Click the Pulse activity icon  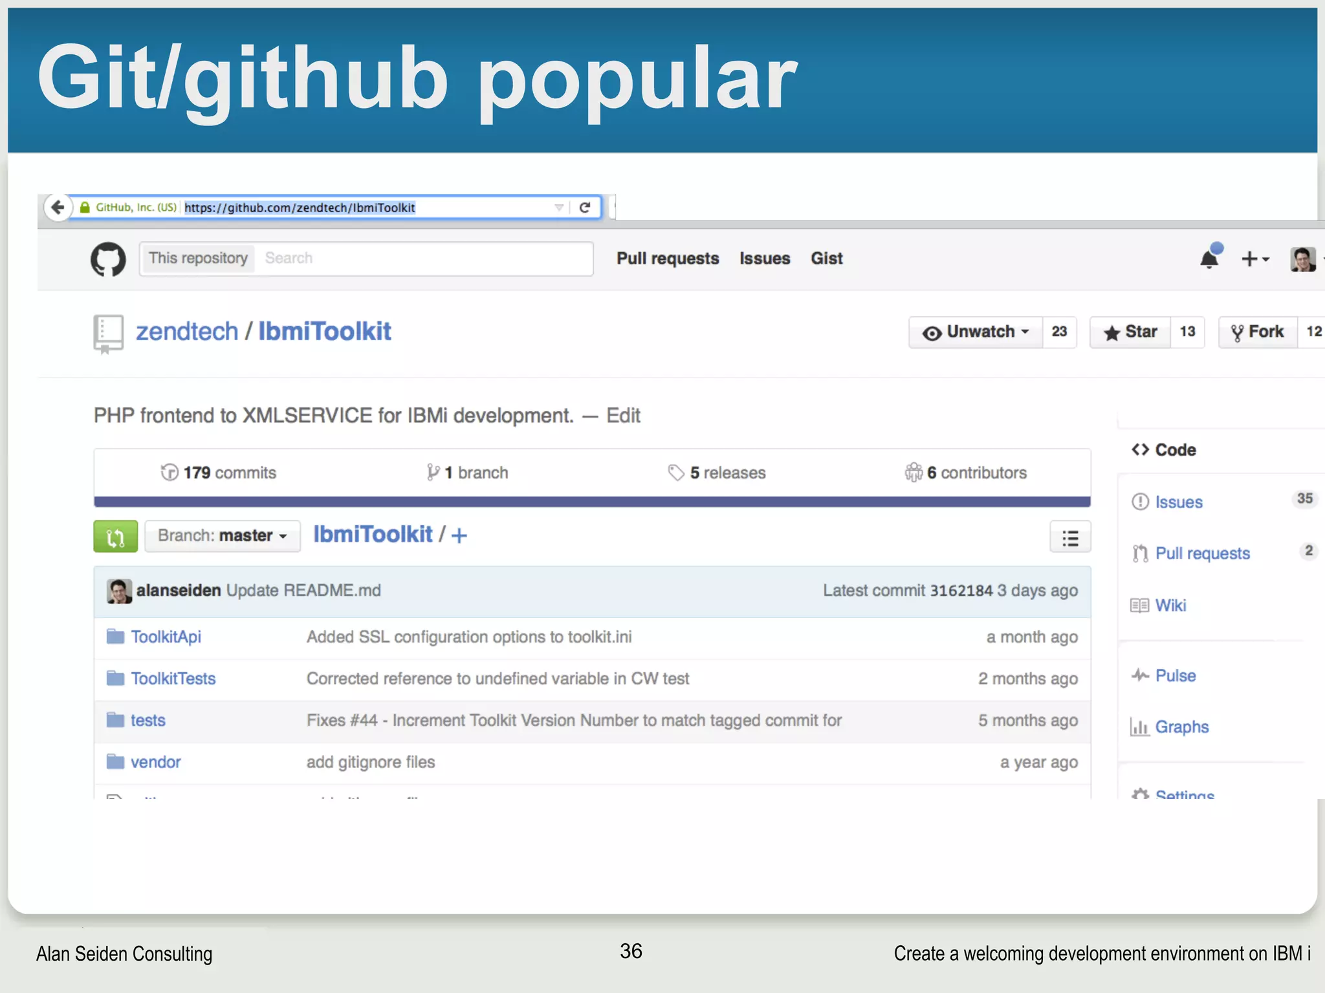tap(1140, 676)
